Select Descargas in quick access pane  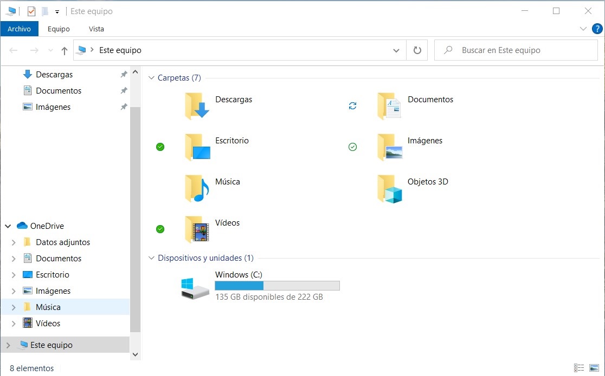point(54,75)
